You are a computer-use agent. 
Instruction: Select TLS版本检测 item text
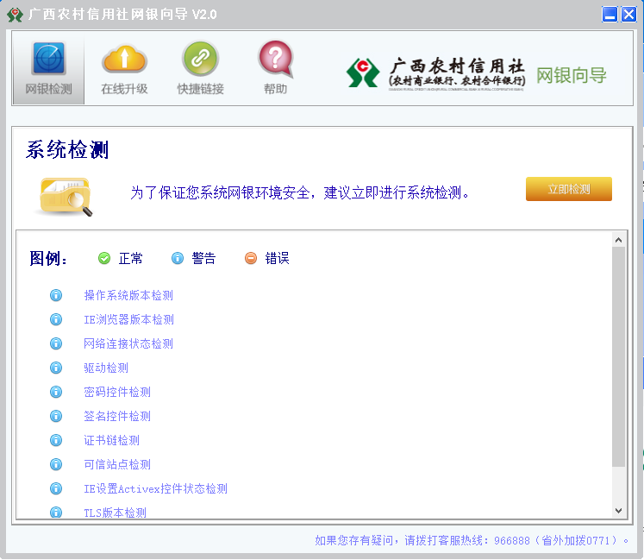115,513
